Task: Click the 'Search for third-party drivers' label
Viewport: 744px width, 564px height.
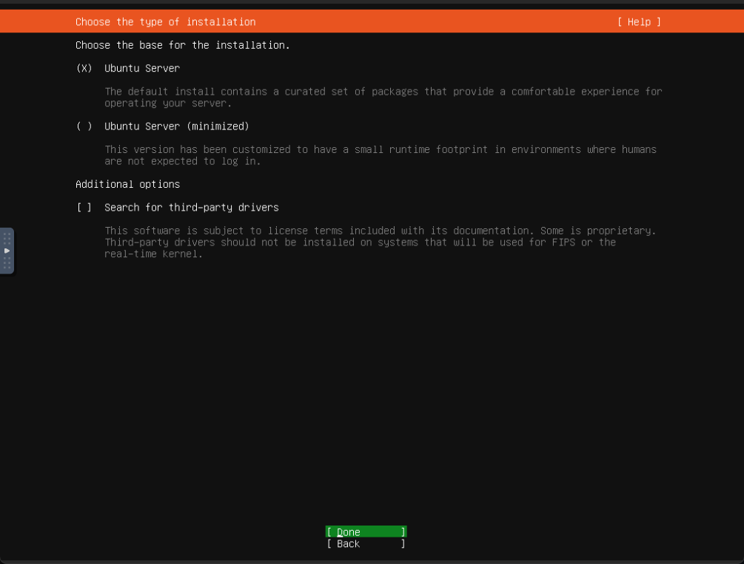Action: tap(192, 208)
